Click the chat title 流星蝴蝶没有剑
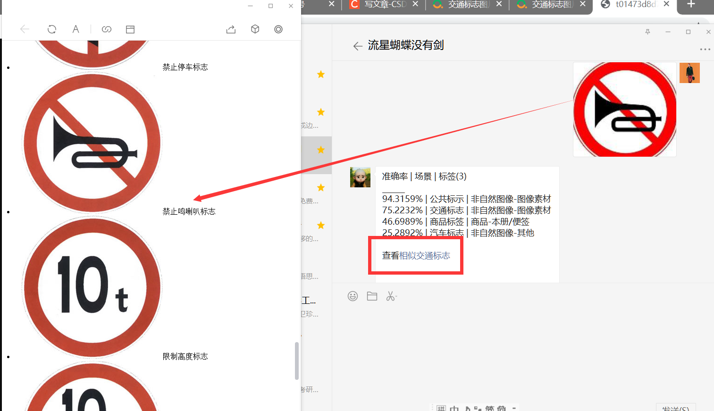Image resolution: width=714 pixels, height=411 pixels. (x=406, y=45)
